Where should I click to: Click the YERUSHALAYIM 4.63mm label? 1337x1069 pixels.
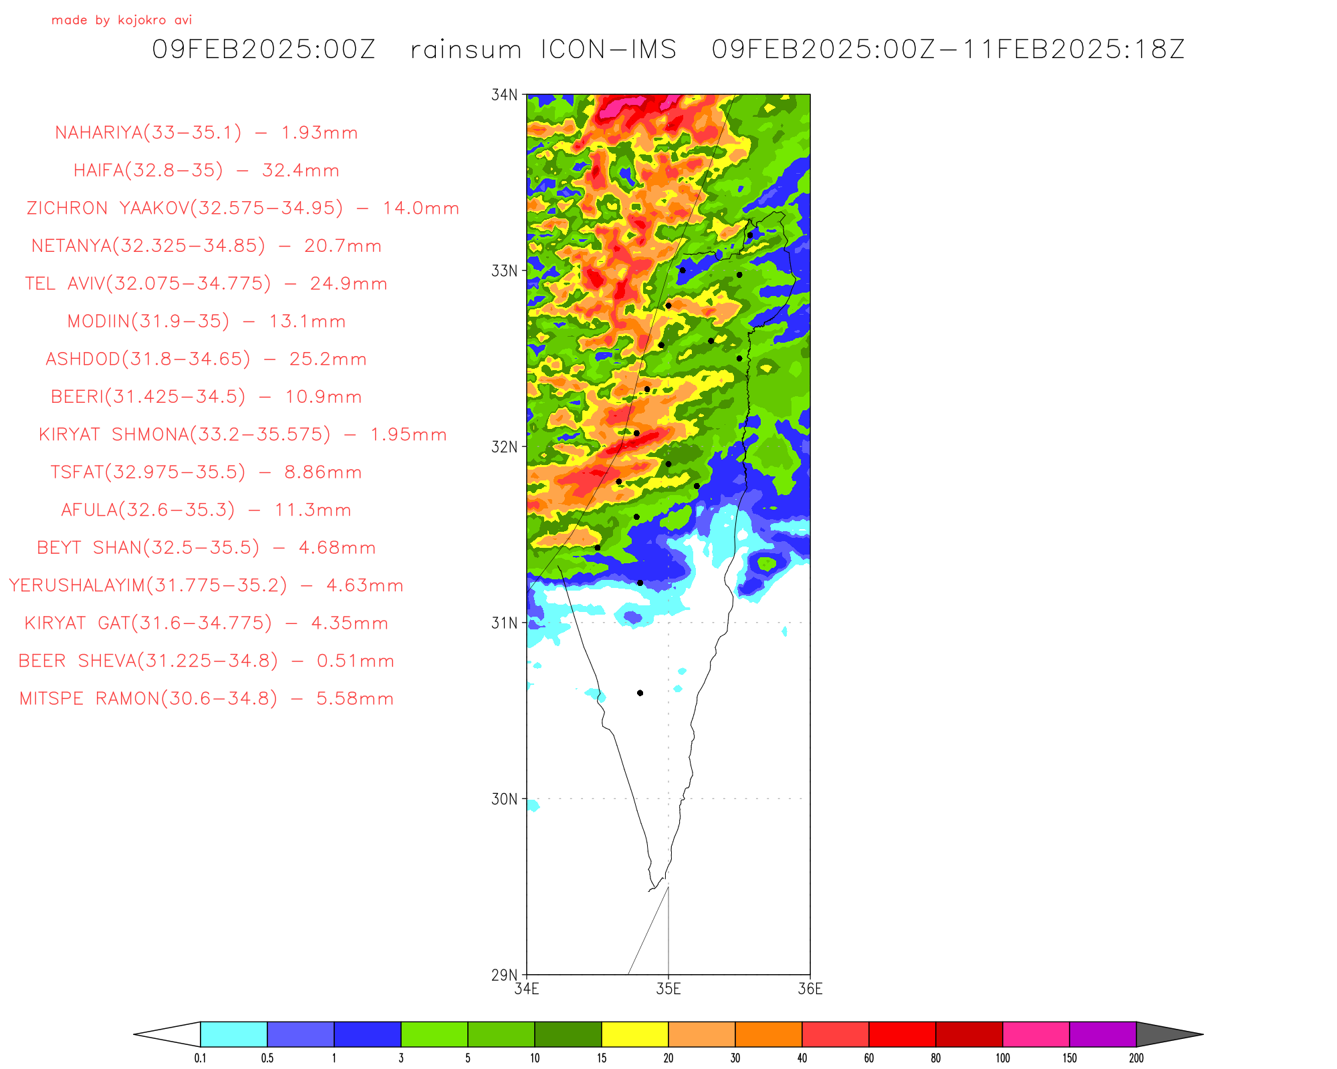207,586
